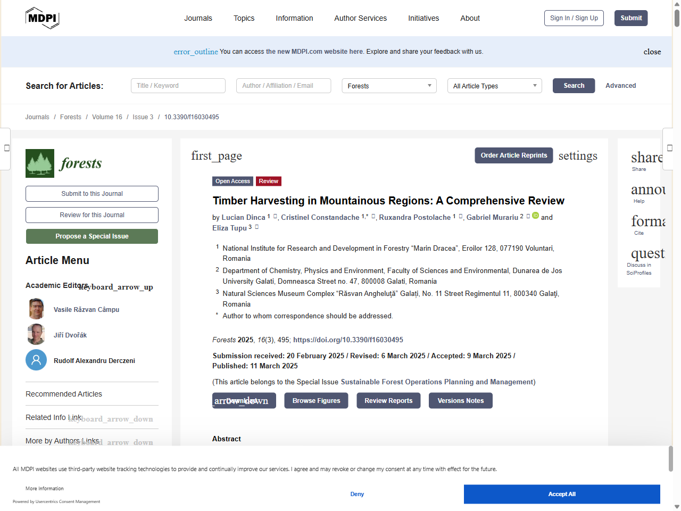Open the Cite icon in sidebar
681x511 pixels.
coord(647,221)
